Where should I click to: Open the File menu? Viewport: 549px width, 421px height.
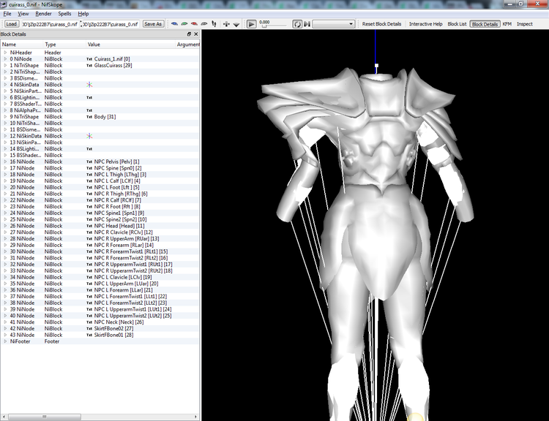point(7,14)
